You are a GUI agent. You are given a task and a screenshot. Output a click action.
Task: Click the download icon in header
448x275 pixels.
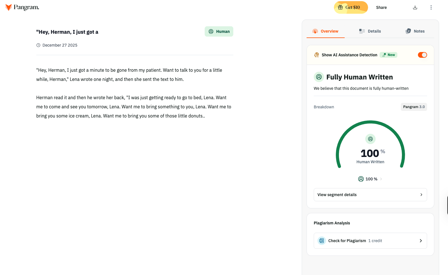[415, 7]
